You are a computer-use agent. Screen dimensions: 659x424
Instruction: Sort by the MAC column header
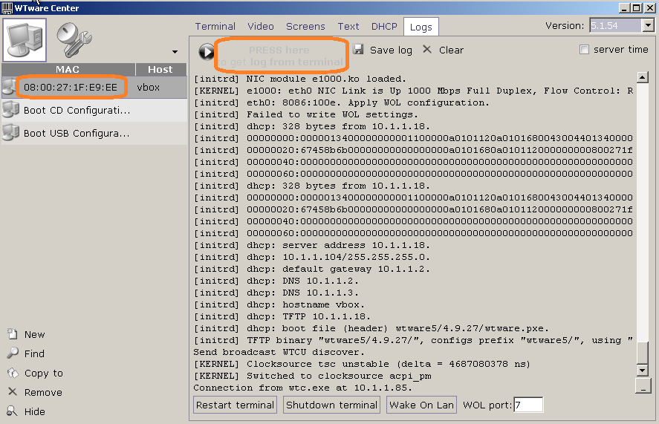pyautogui.click(x=68, y=69)
